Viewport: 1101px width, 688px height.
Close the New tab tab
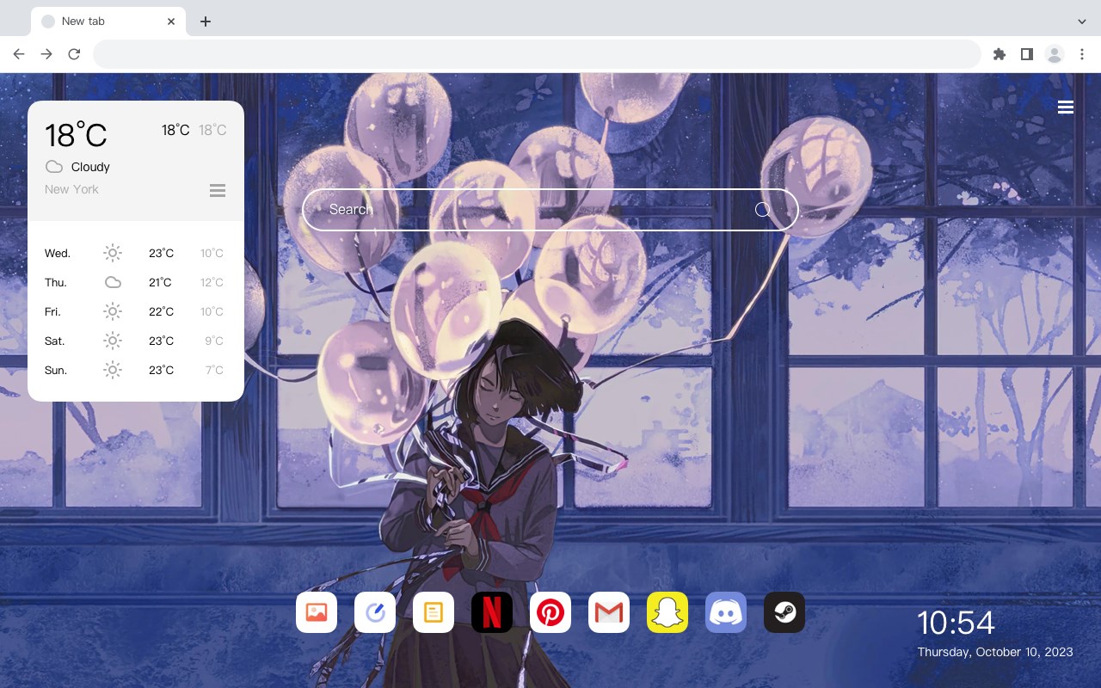pyautogui.click(x=172, y=21)
